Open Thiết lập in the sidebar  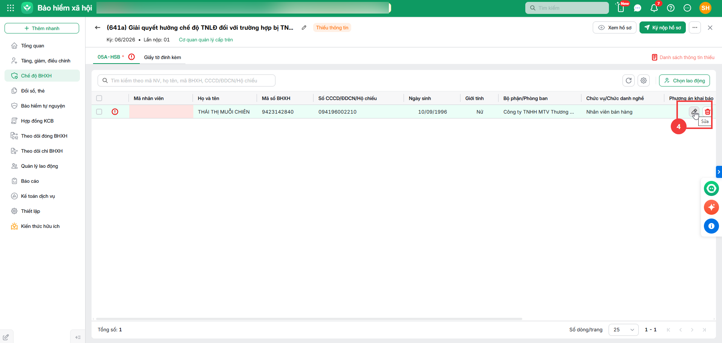click(42, 211)
